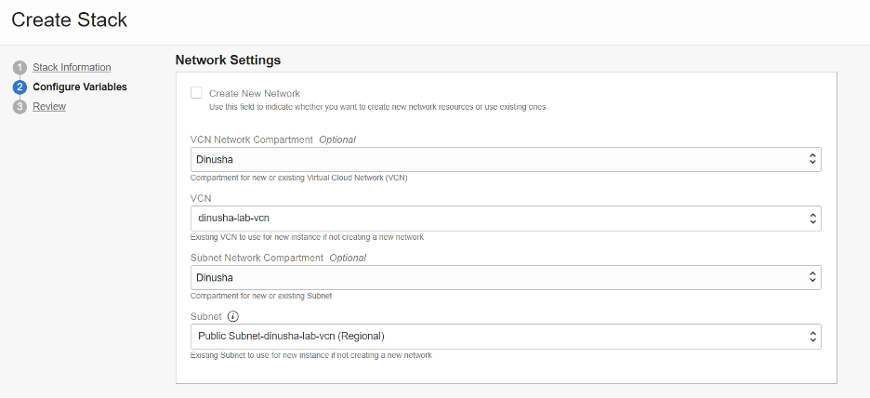The image size is (870, 398).
Task: Open the dinusha-lab-vcn VCN dropdown
Action: 506,219
